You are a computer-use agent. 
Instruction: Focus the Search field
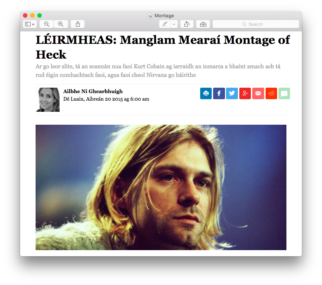click(x=256, y=24)
